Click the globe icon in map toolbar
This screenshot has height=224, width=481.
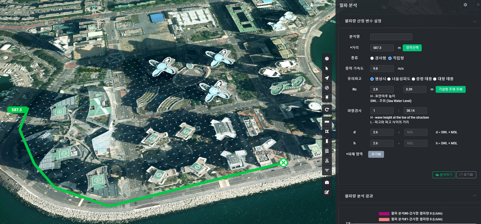point(327,59)
